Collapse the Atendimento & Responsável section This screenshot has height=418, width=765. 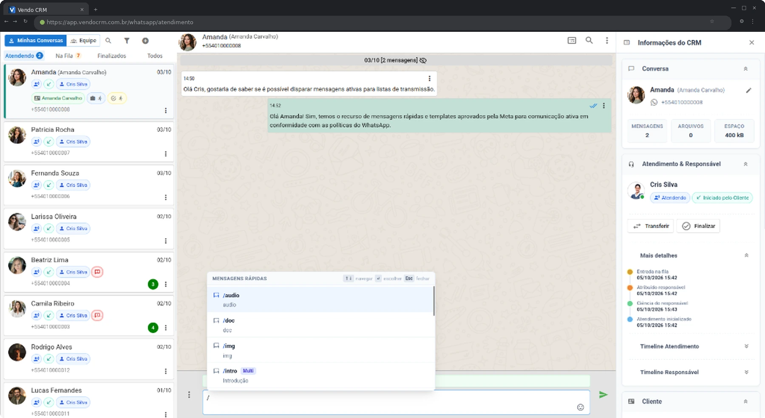click(x=745, y=164)
